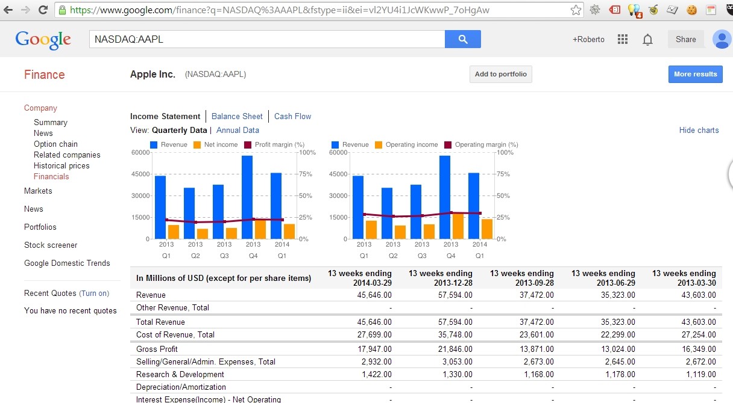
Task: Click the black owl extension icon
Action: coord(729,10)
